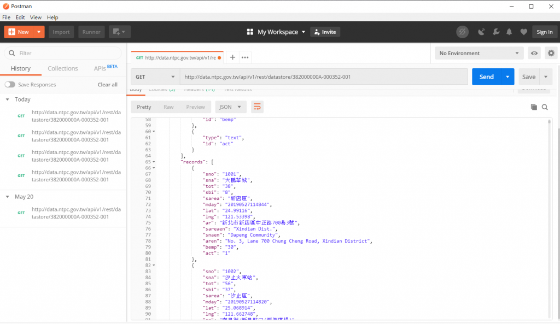Click the Clear all link

[x=108, y=85]
